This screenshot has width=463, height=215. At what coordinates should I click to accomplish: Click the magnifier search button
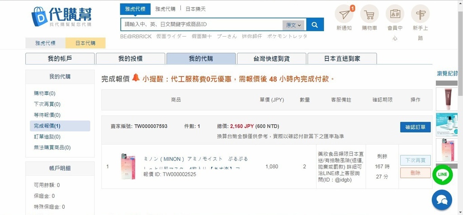pos(315,24)
